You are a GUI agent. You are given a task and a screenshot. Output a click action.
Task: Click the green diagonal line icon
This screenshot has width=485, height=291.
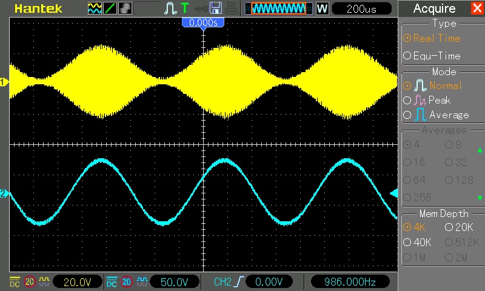[x=110, y=8]
